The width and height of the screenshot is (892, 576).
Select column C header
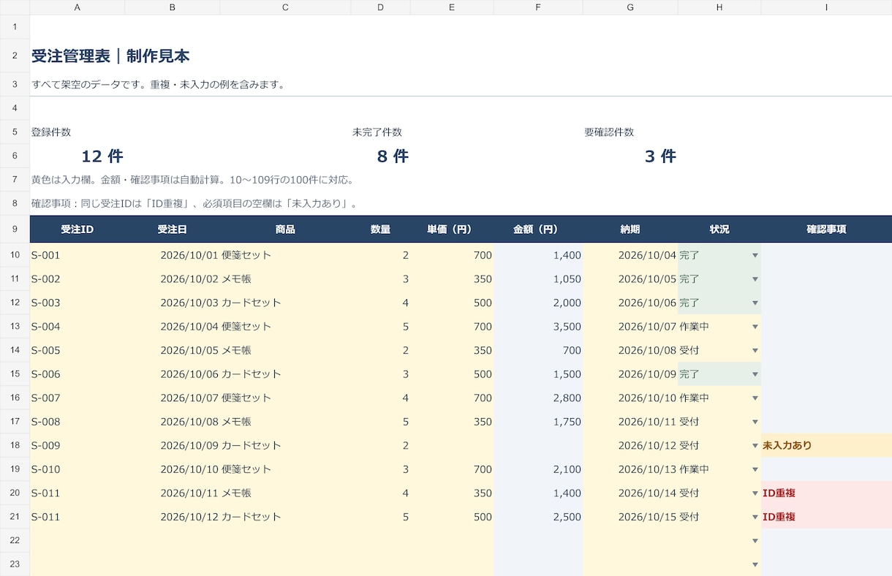[x=285, y=7]
